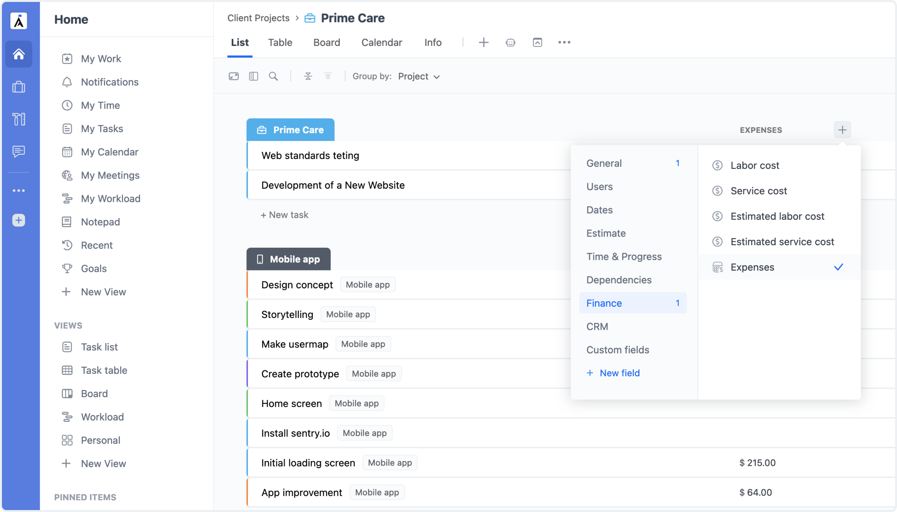Screen dimensions: 897x512
Task: Click the robot automation icon
Action: [x=510, y=43]
